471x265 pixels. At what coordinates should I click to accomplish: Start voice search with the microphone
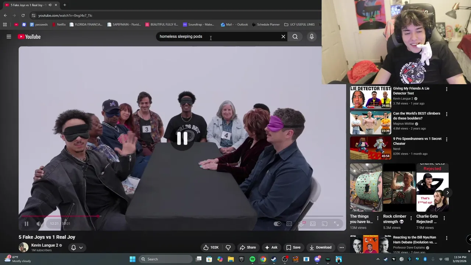(x=312, y=36)
